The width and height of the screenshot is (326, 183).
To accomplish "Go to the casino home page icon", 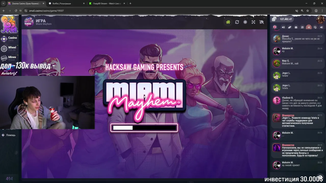I will click(x=228, y=22).
